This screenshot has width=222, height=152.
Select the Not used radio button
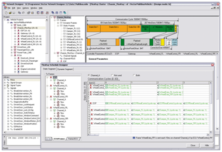[112, 75]
